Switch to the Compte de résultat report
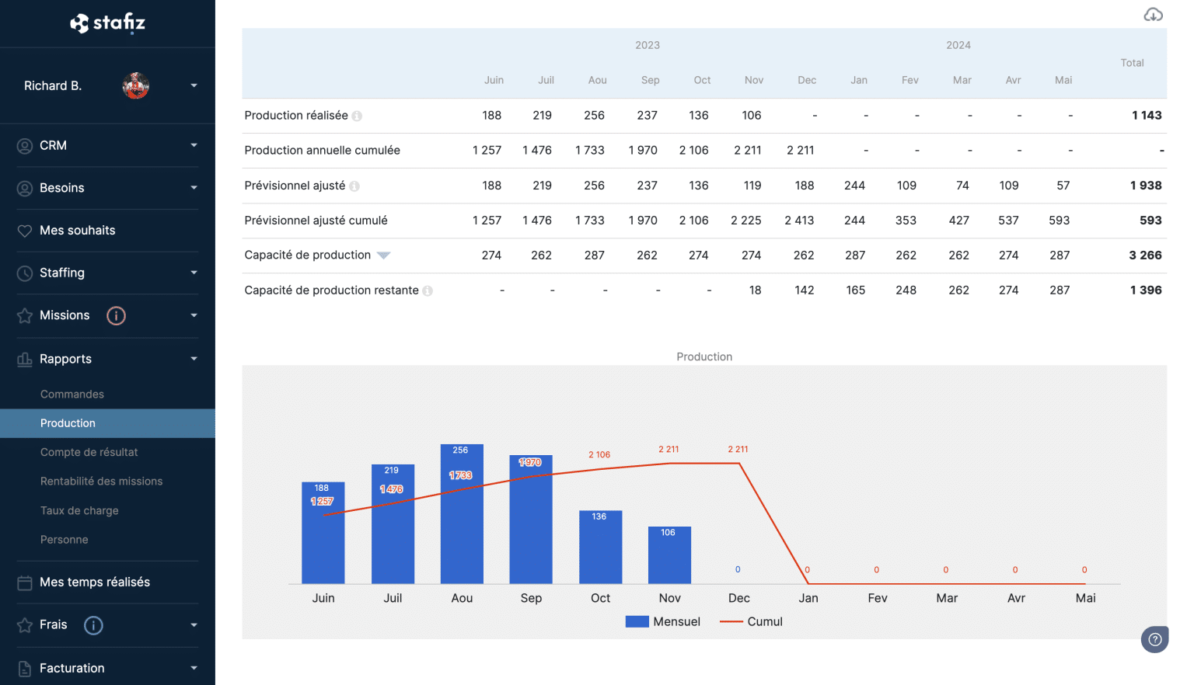The height and width of the screenshot is (685, 1194). 91,452
